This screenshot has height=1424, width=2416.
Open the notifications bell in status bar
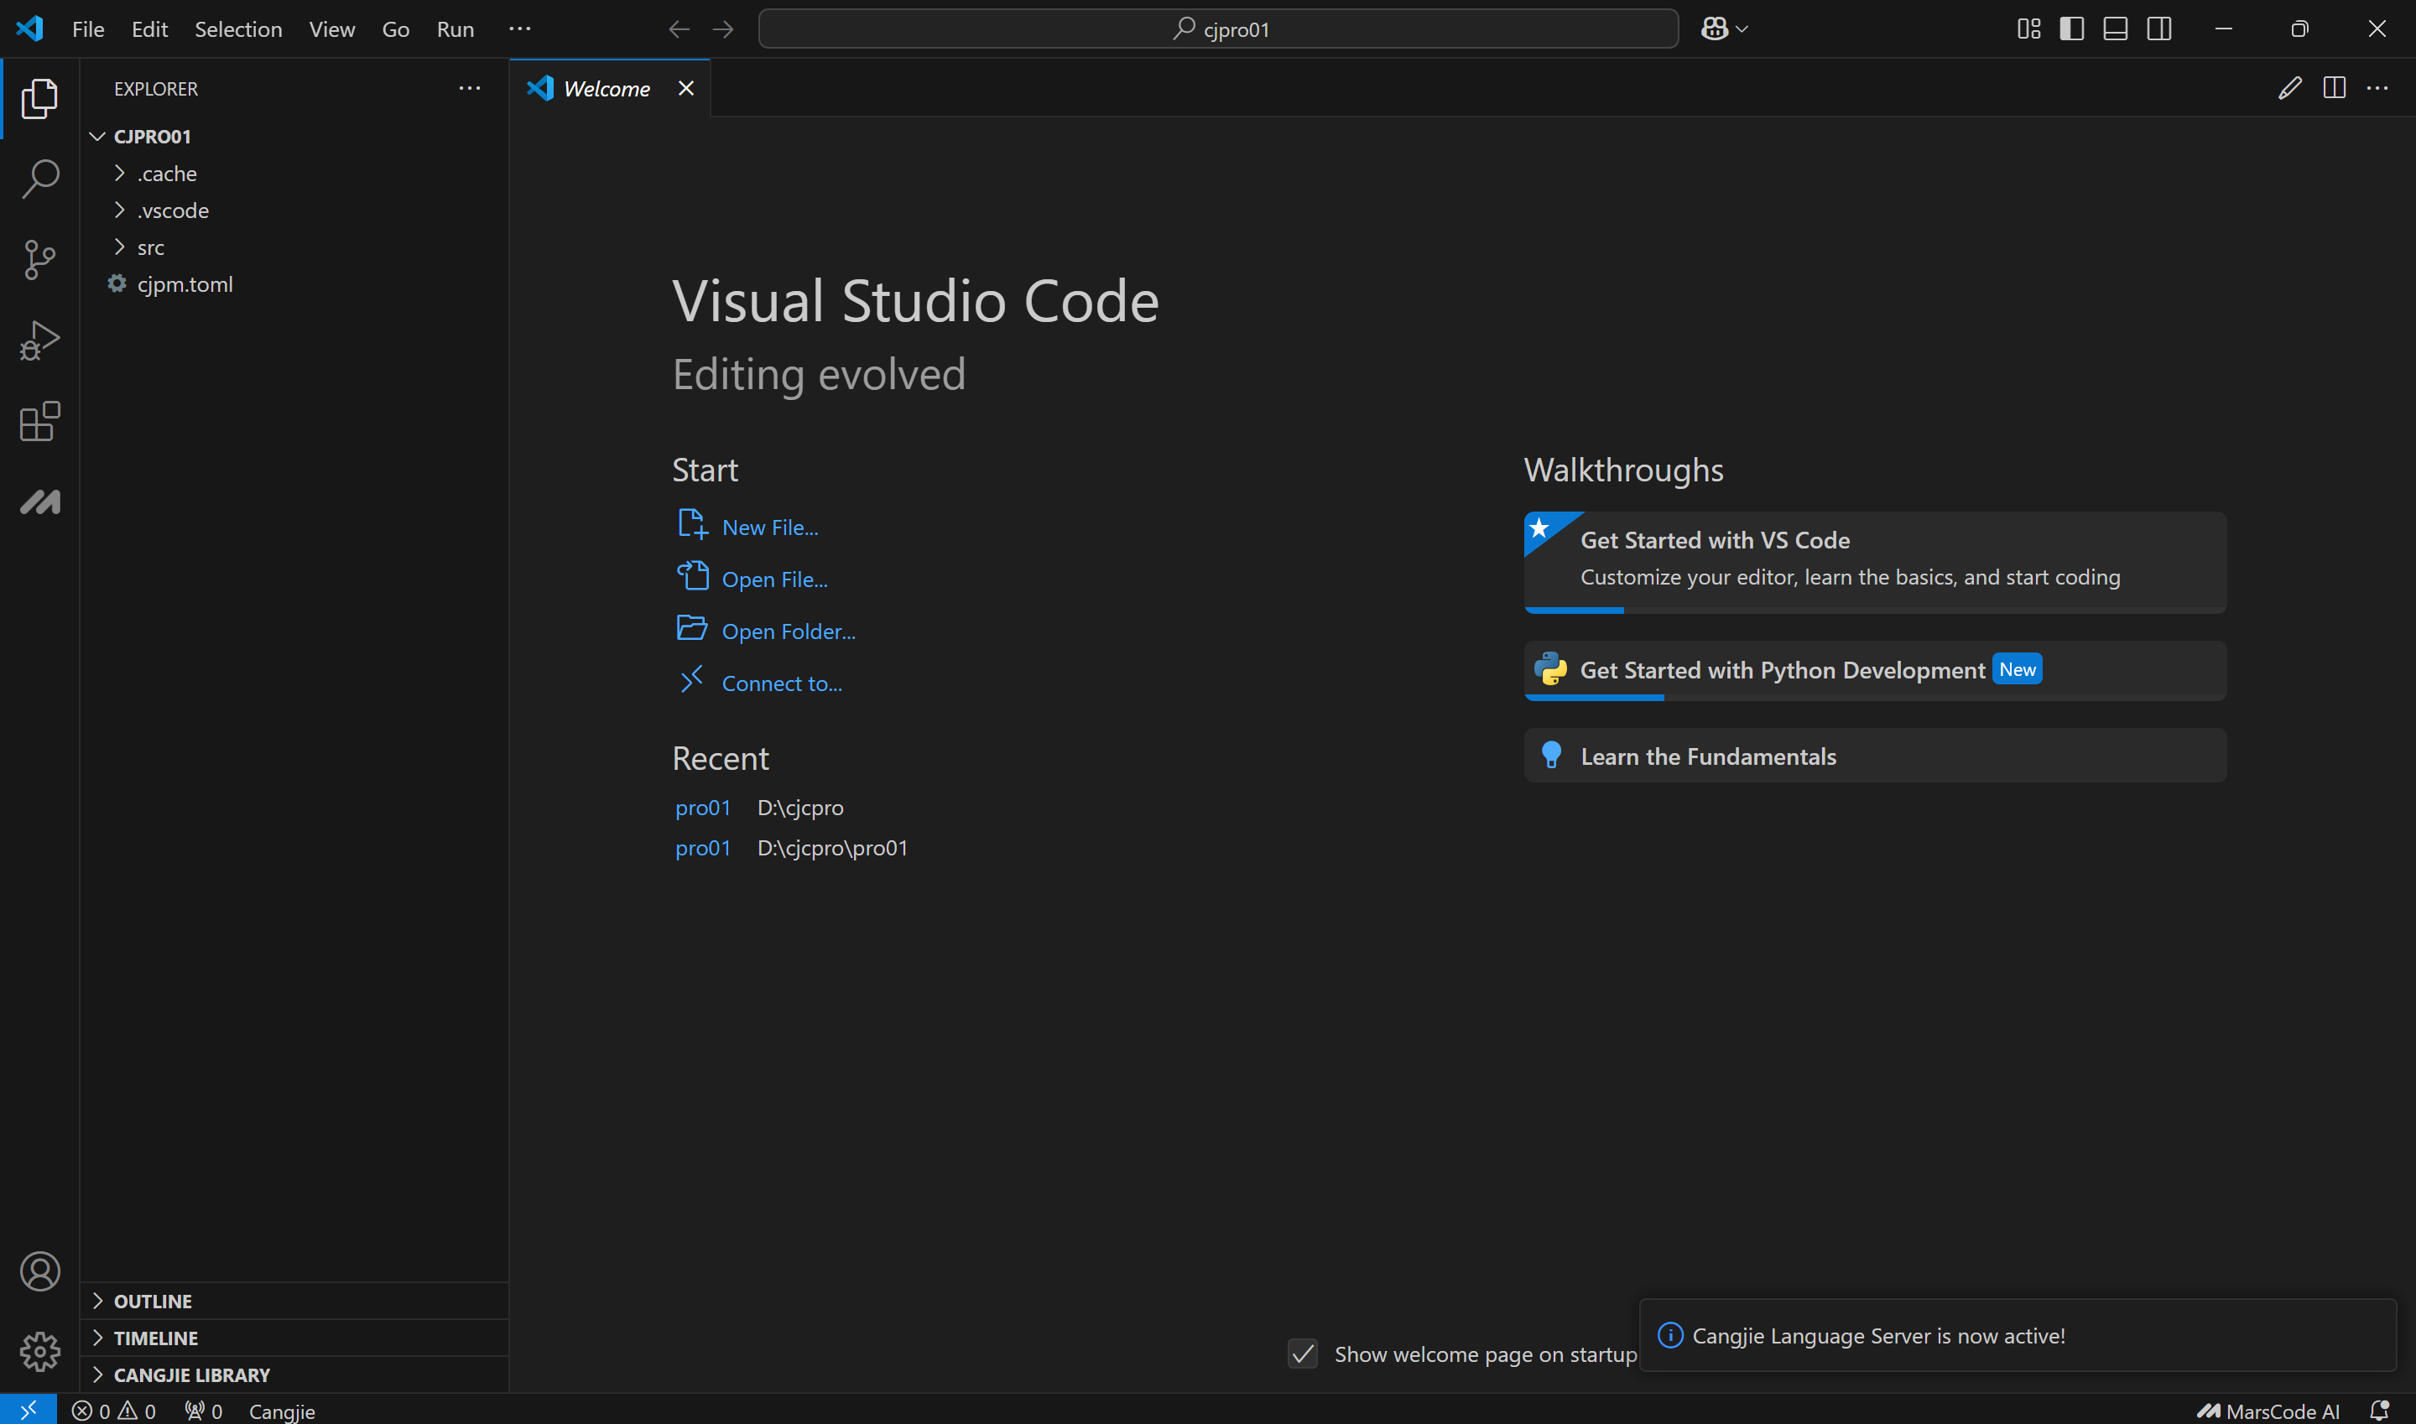(2378, 1411)
